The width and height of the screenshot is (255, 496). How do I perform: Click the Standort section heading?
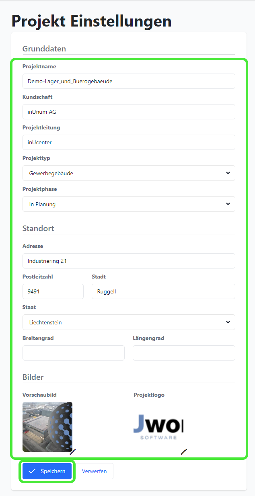[x=38, y=228]
